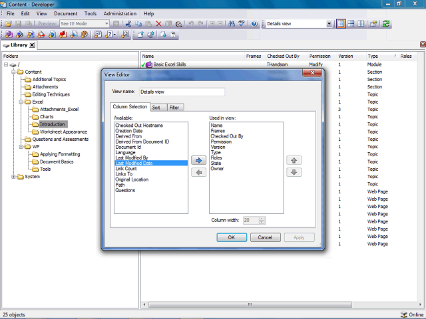The height and width of the screenshot is (319, 426).
Task: Collapse the Excel folder tree node
Action: click(x=21, y=102)
